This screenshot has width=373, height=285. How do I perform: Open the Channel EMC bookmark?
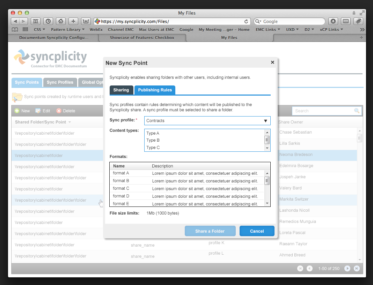(x=121, y=29)
